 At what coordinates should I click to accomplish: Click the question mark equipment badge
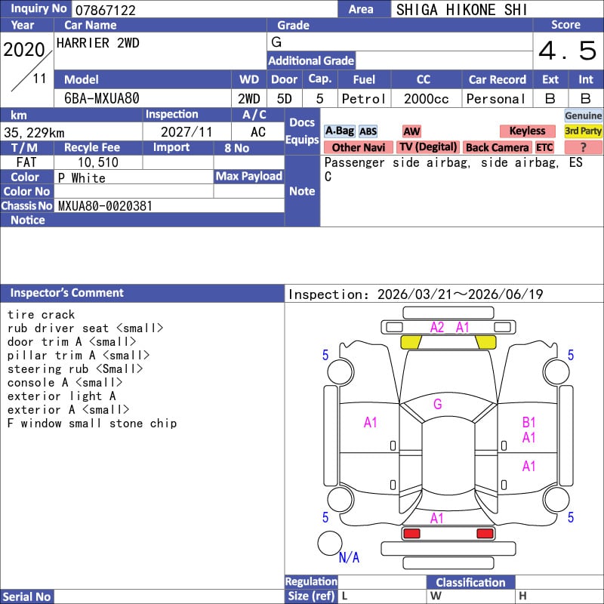point(583,147)
